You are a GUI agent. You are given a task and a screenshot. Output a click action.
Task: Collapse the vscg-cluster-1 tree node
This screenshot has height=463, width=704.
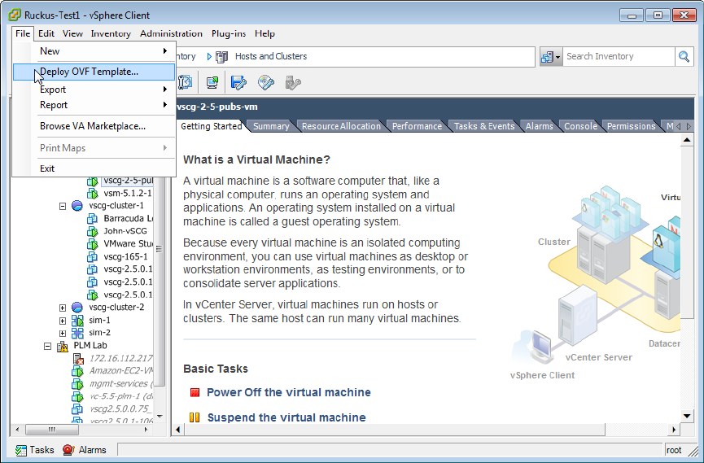tap(63, 206)
